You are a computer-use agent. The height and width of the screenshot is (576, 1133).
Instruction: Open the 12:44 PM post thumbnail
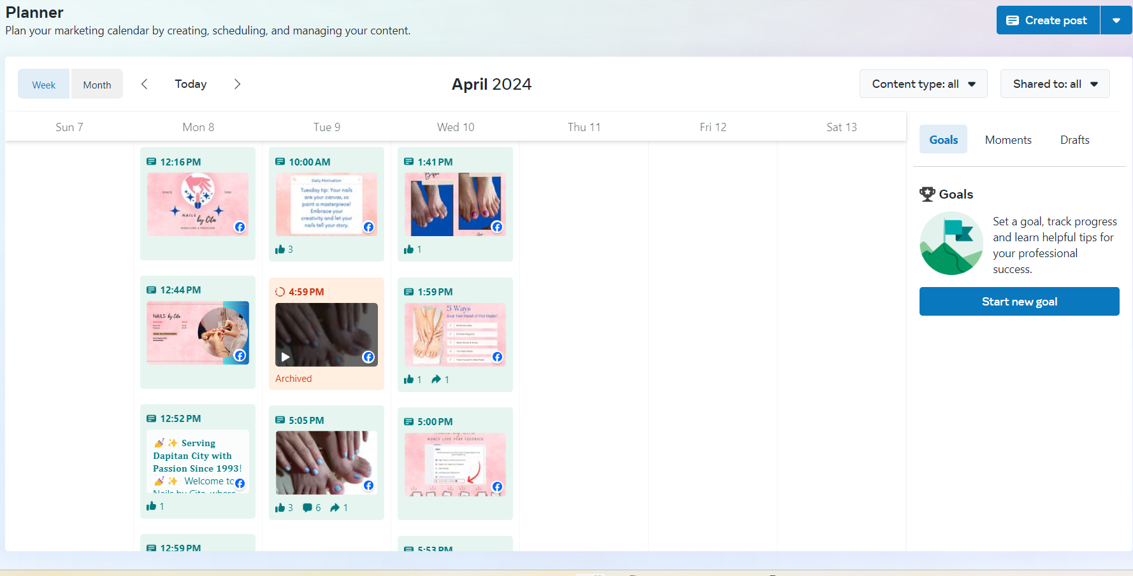click(198, 333)
